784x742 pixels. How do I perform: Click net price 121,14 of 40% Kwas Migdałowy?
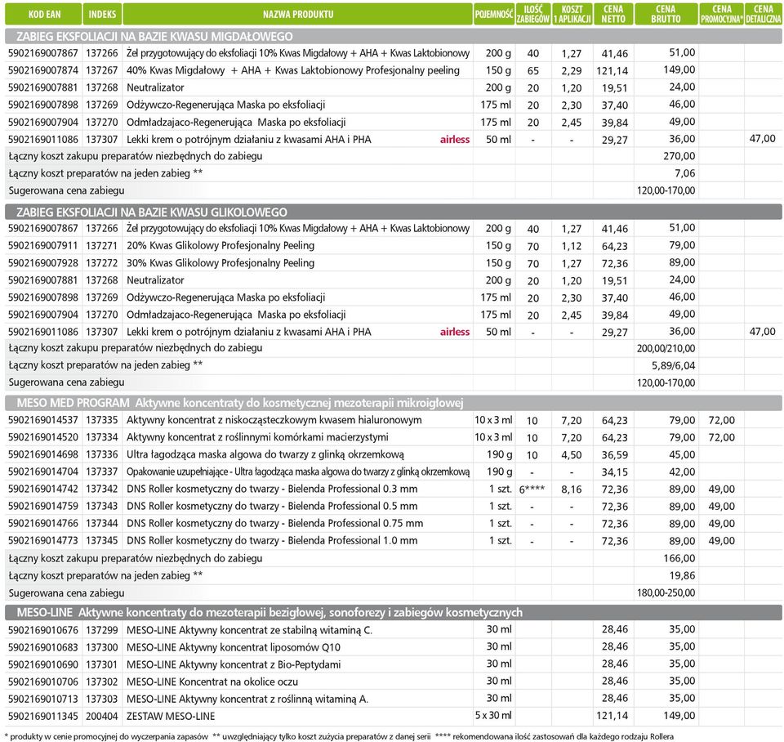click(x=612, y=71)
